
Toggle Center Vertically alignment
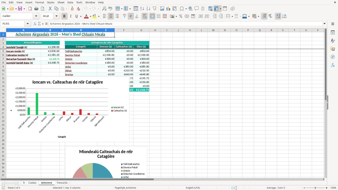click(x=131, y=16)
